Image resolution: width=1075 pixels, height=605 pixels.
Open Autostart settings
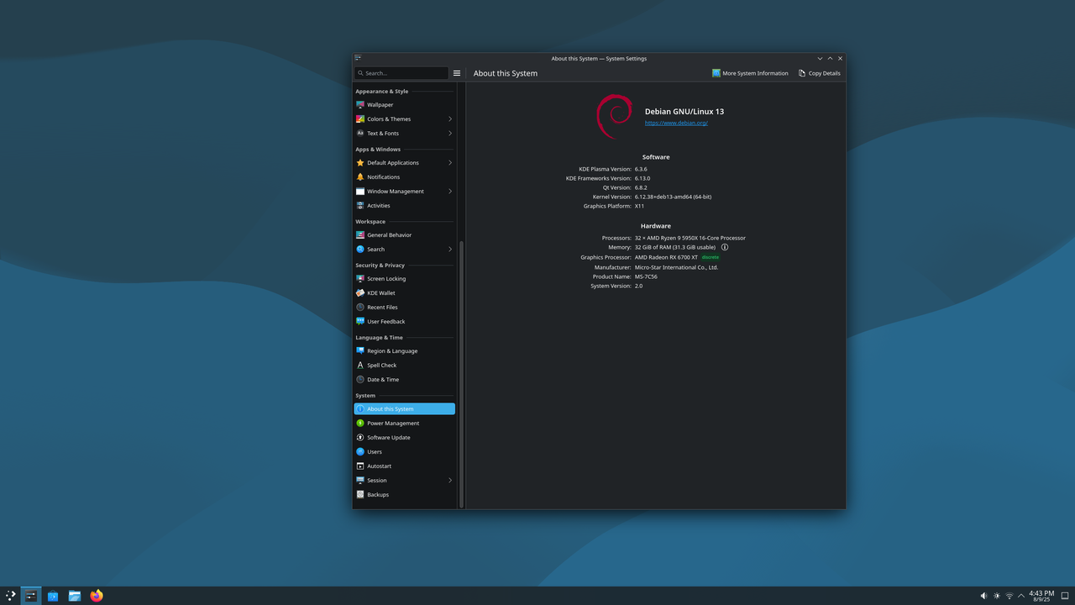404,466
